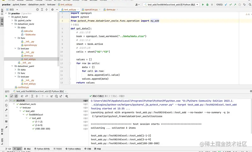Collapse TestWithExcel in test results
Image resolution: width=252 pixels, height=152 pixels.
[23, 115]
